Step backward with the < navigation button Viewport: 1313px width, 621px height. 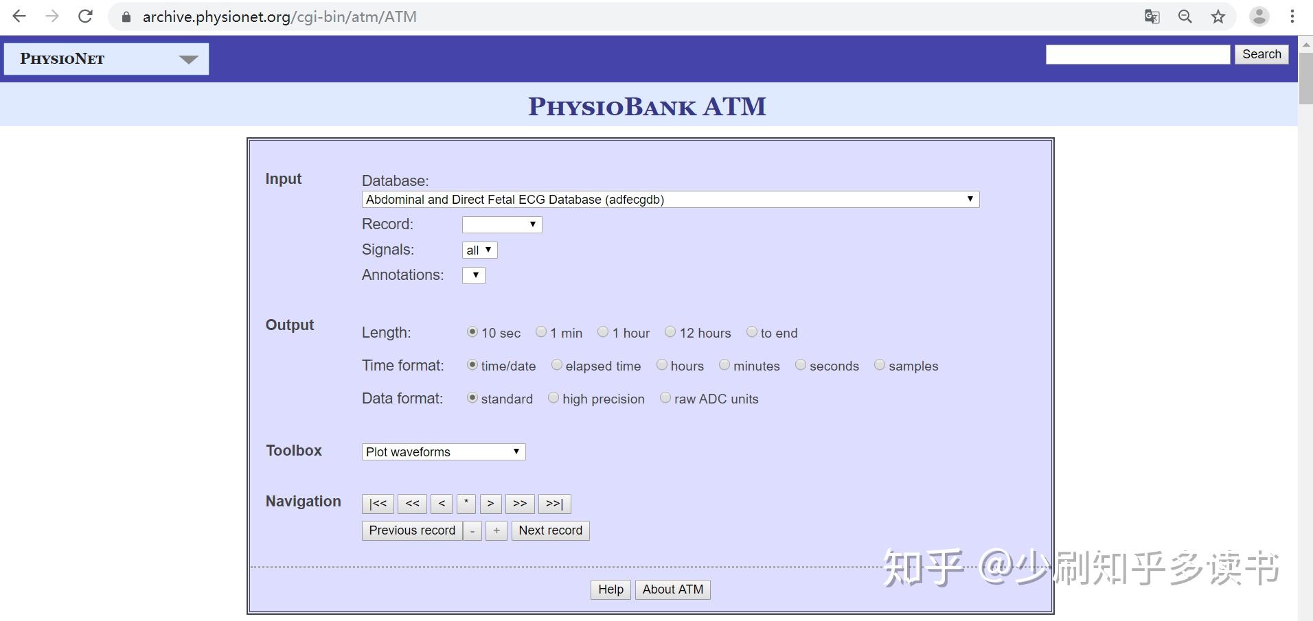[x=441, y=503]
